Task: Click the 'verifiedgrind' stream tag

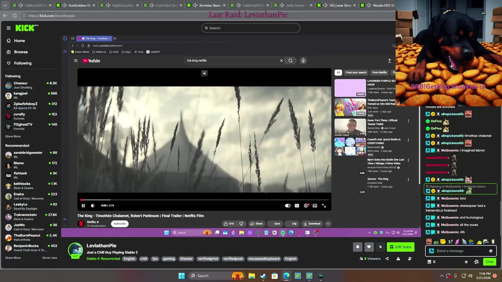Action: (x=208, y=259)
